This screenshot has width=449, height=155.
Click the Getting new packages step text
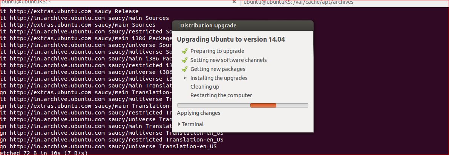point(218,69)
